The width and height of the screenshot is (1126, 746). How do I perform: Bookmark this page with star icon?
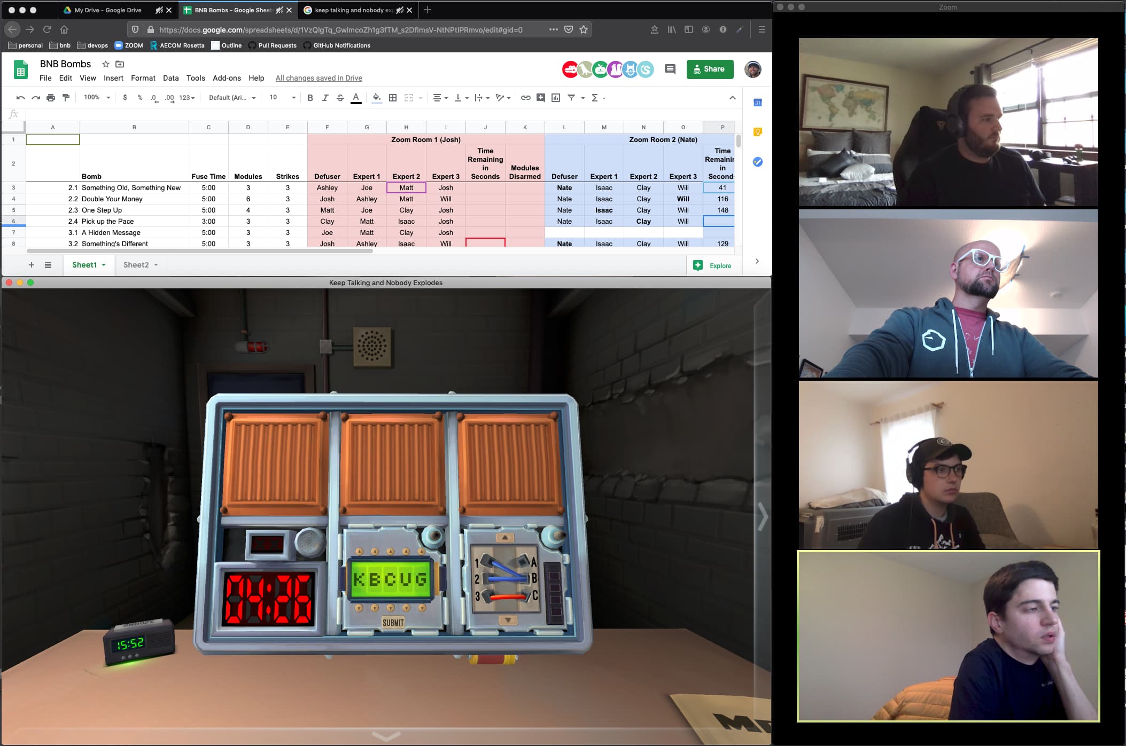point(584,29)
